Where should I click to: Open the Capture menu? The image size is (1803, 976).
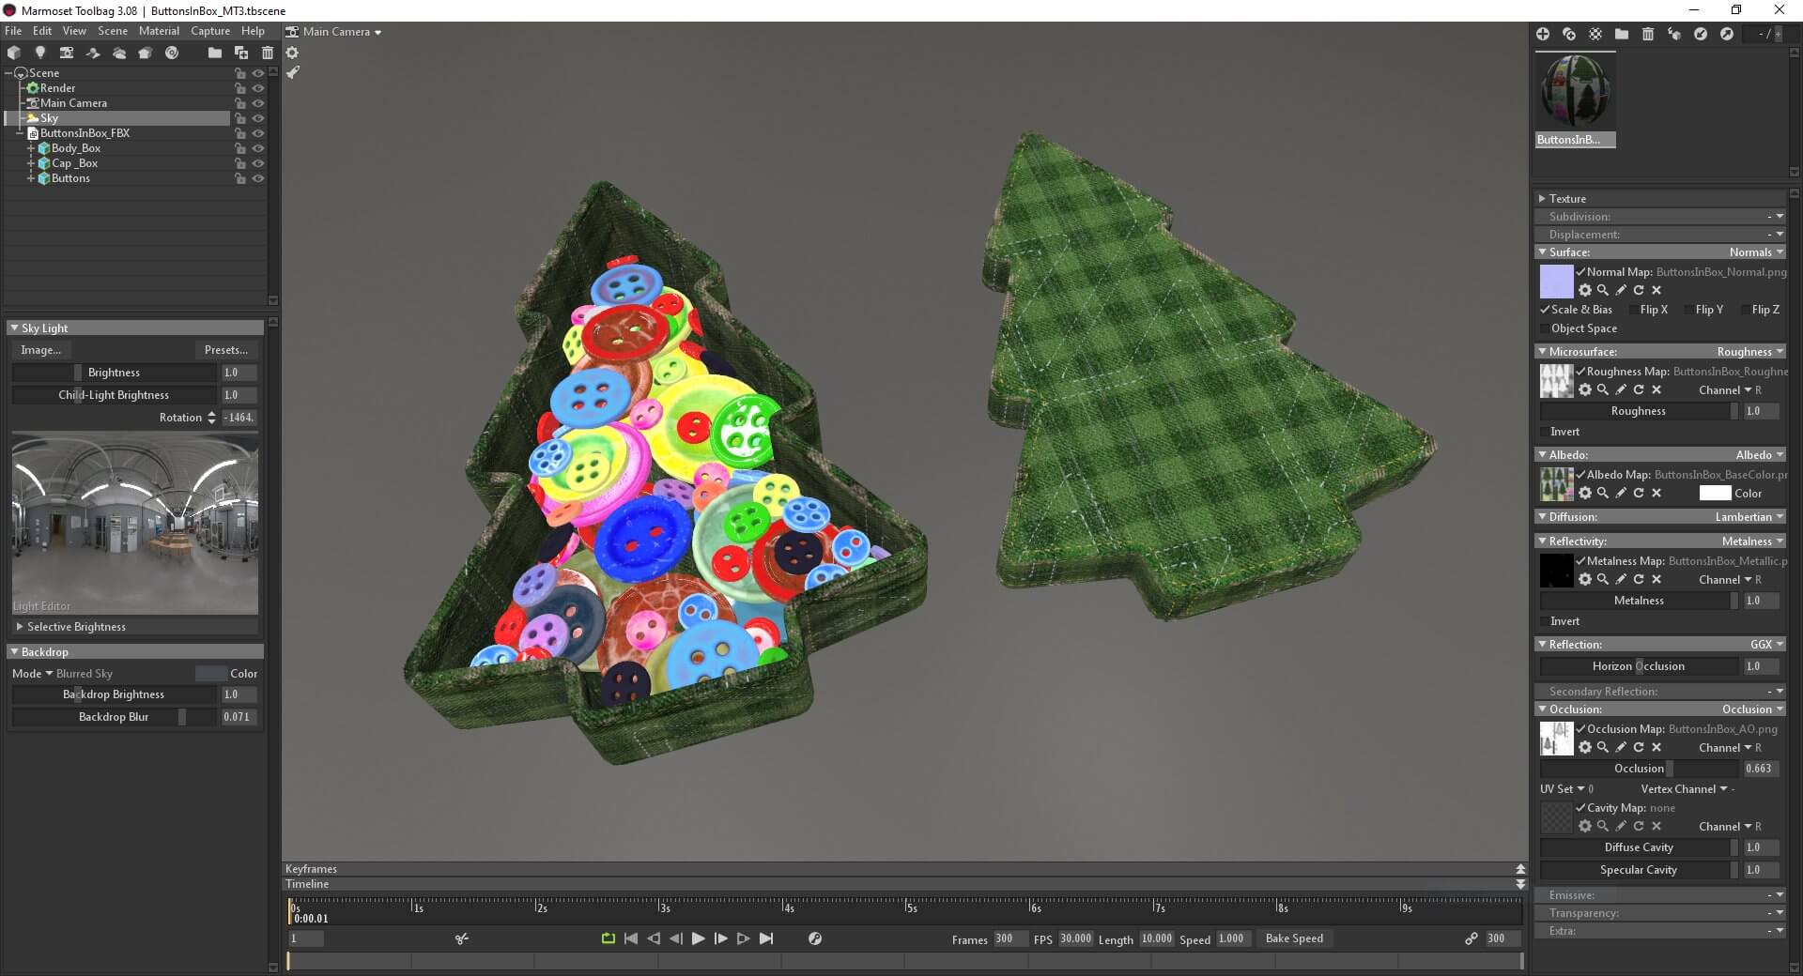click(210, 31)
